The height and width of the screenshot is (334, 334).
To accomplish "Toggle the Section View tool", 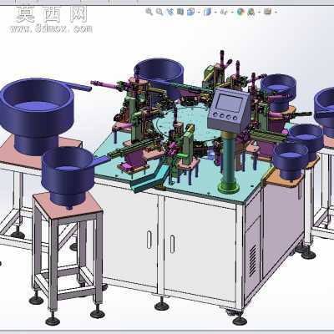I will [x=180, y=12].
